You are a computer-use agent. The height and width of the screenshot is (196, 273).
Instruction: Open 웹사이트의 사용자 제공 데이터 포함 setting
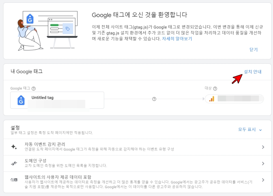tap(137, 182)
